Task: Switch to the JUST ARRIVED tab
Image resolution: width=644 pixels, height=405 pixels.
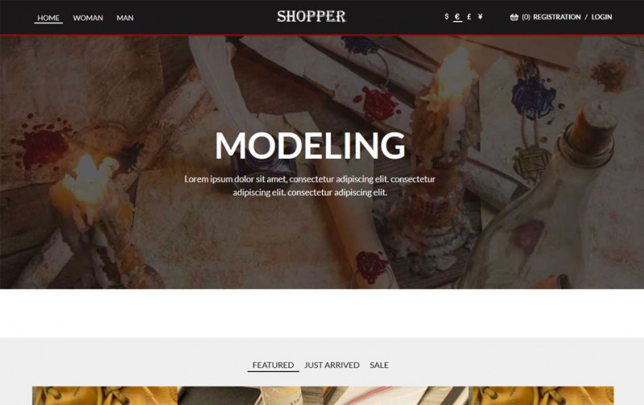Action: tap(332, 365)
